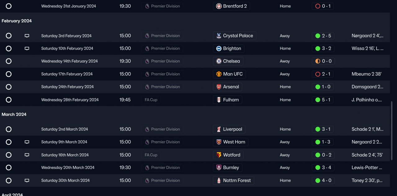The height and width of the screenshot is (196, 397).
Task: Click TV broadcast icon for Nottm Forest match
Action: [27, 180]
